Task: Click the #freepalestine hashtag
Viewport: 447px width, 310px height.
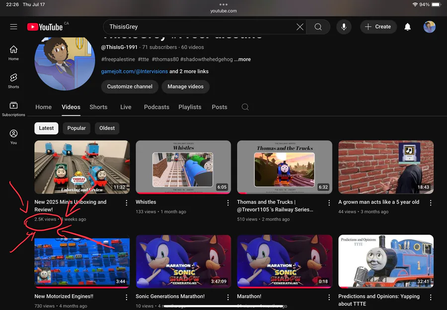Action: click(x=118, y=59)
